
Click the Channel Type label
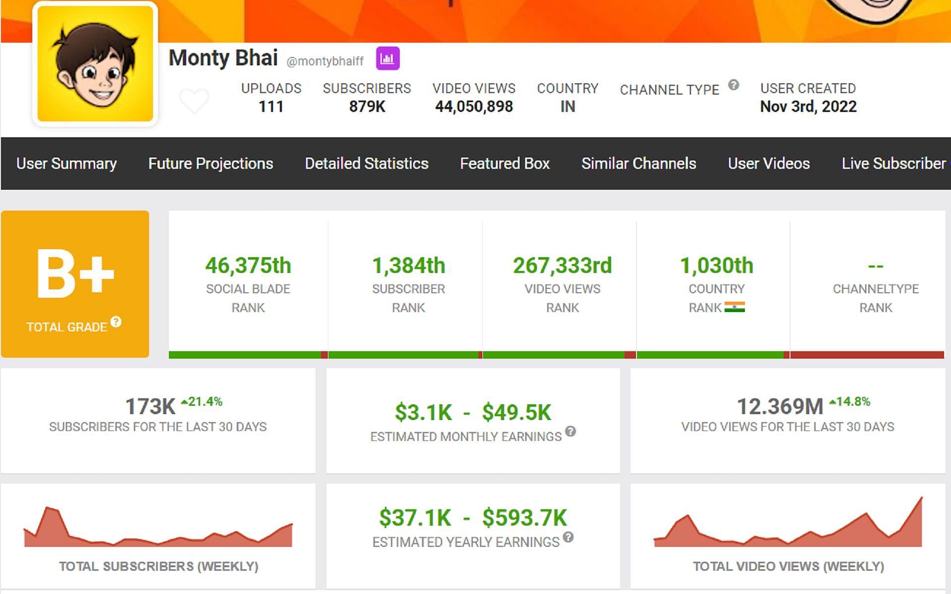[x=669, y=90]
